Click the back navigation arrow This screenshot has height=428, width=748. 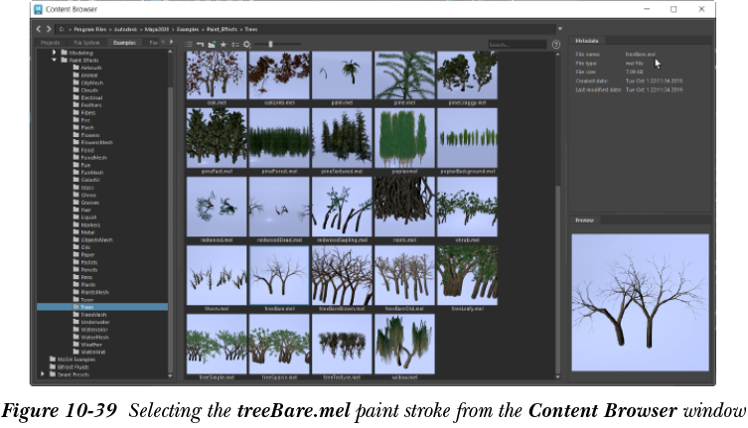(40, 29)
